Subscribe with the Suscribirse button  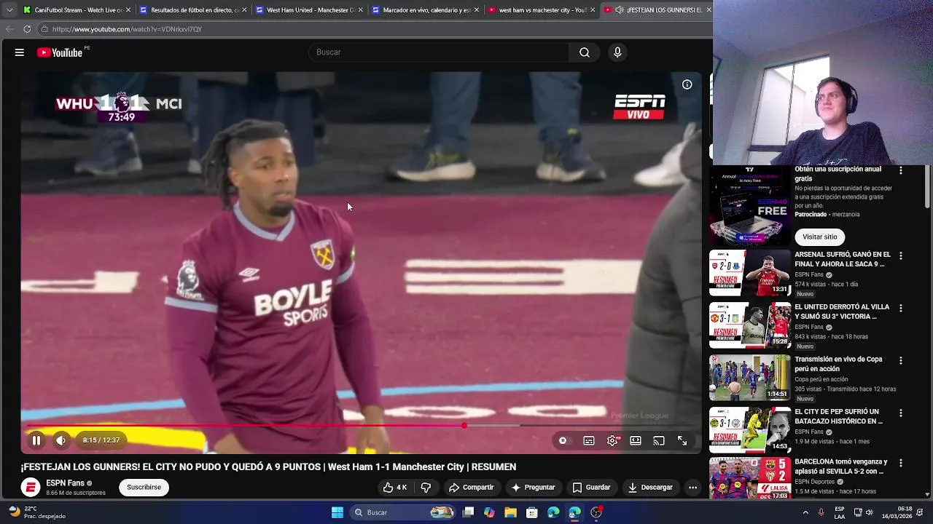pos(144,487)
